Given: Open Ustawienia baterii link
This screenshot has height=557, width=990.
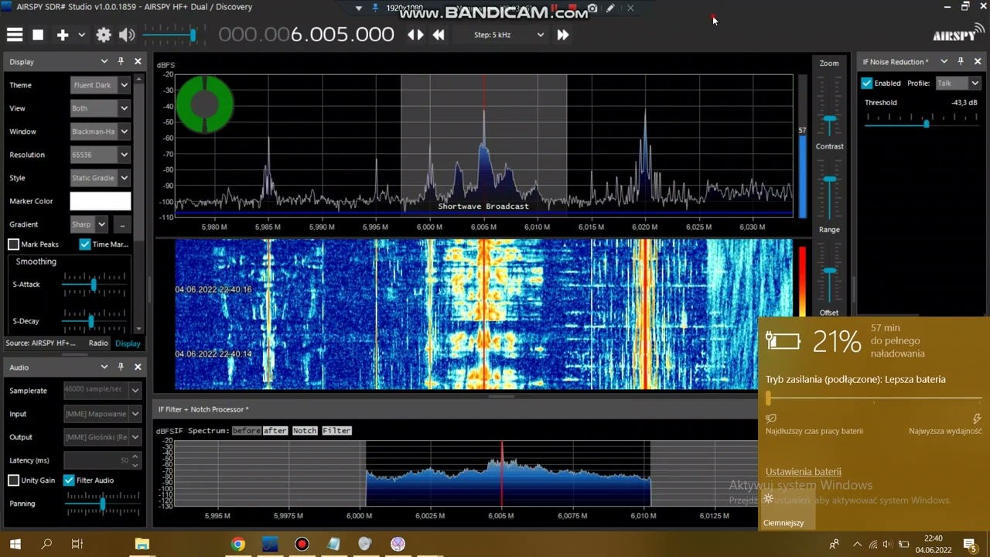Looking at the screenshot, I should 804,471.
